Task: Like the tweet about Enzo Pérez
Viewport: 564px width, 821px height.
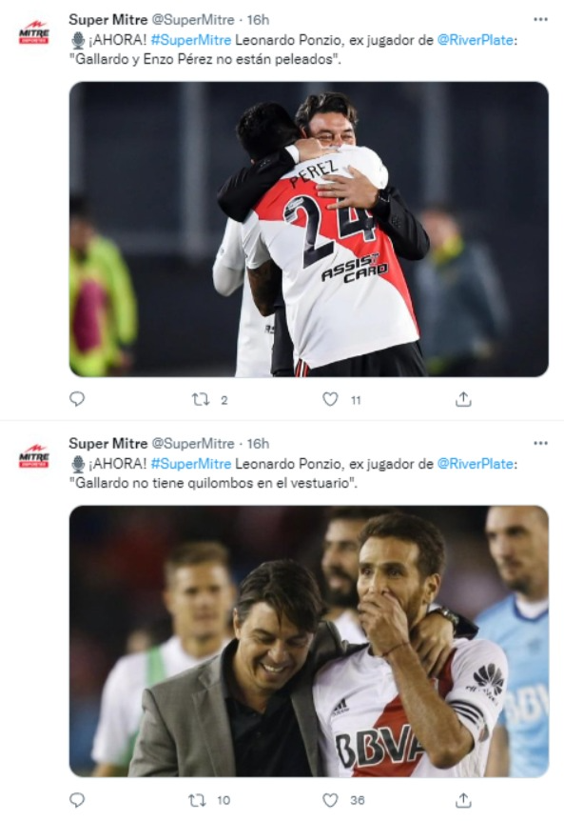Action: point(330,399)
